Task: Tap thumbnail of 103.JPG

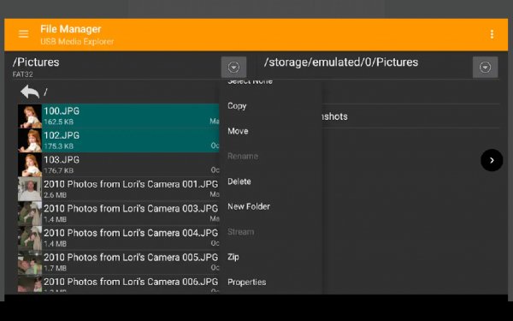Action: coord(30,164)
